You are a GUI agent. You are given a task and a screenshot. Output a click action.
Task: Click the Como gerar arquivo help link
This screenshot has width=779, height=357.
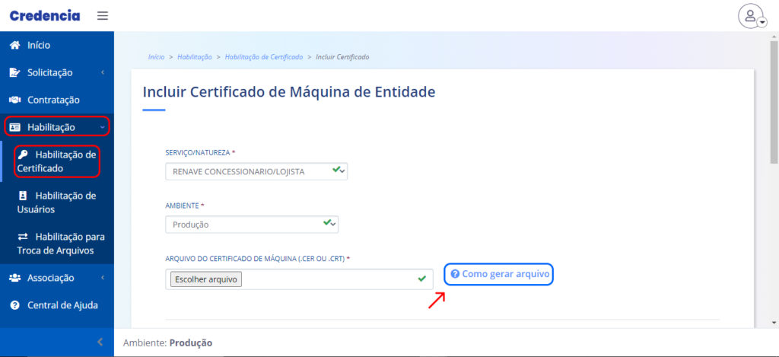pos(498,274)
